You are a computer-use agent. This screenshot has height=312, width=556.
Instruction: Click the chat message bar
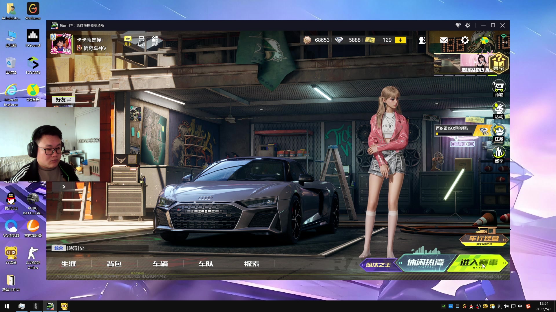[x=100, y=248]
